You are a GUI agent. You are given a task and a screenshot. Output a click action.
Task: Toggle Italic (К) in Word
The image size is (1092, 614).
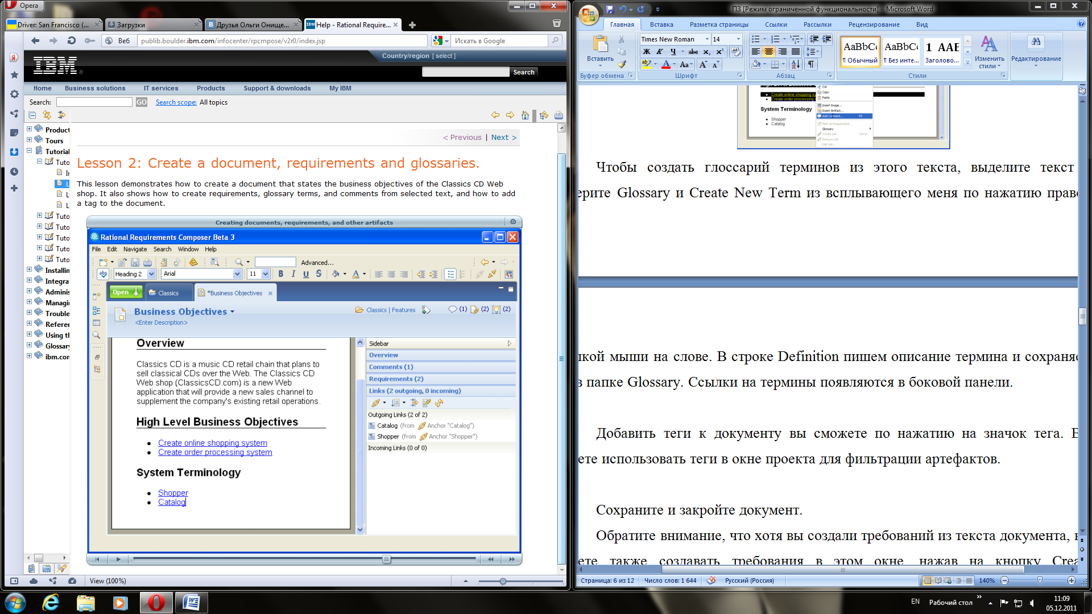[x=660, y=51]
